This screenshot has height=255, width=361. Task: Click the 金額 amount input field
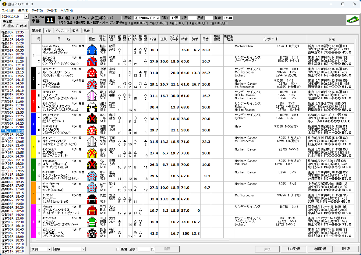144,249
